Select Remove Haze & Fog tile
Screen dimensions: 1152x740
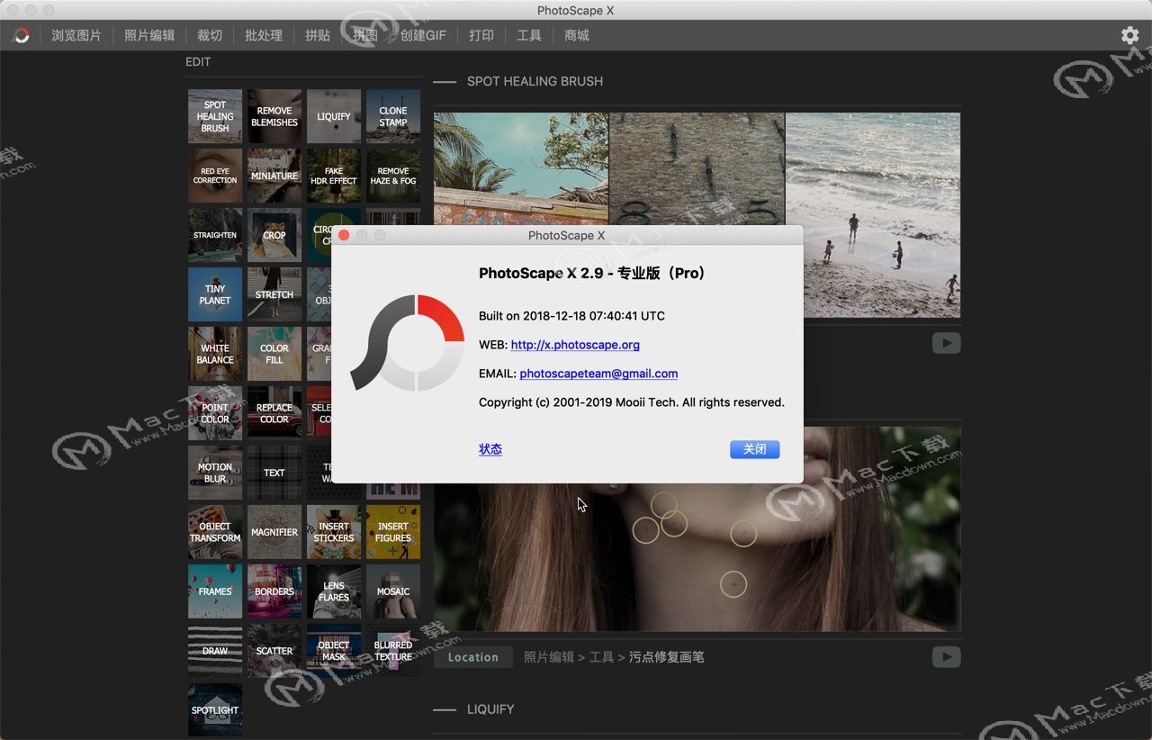coord(393,176)
